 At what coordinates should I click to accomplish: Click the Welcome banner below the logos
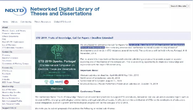[x=57, y=89]
